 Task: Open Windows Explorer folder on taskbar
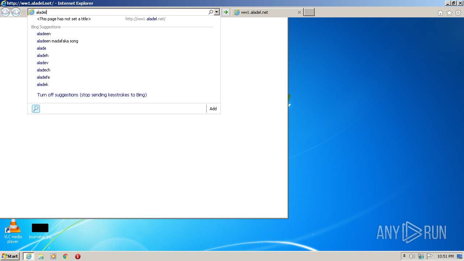[x=41, y=256]
